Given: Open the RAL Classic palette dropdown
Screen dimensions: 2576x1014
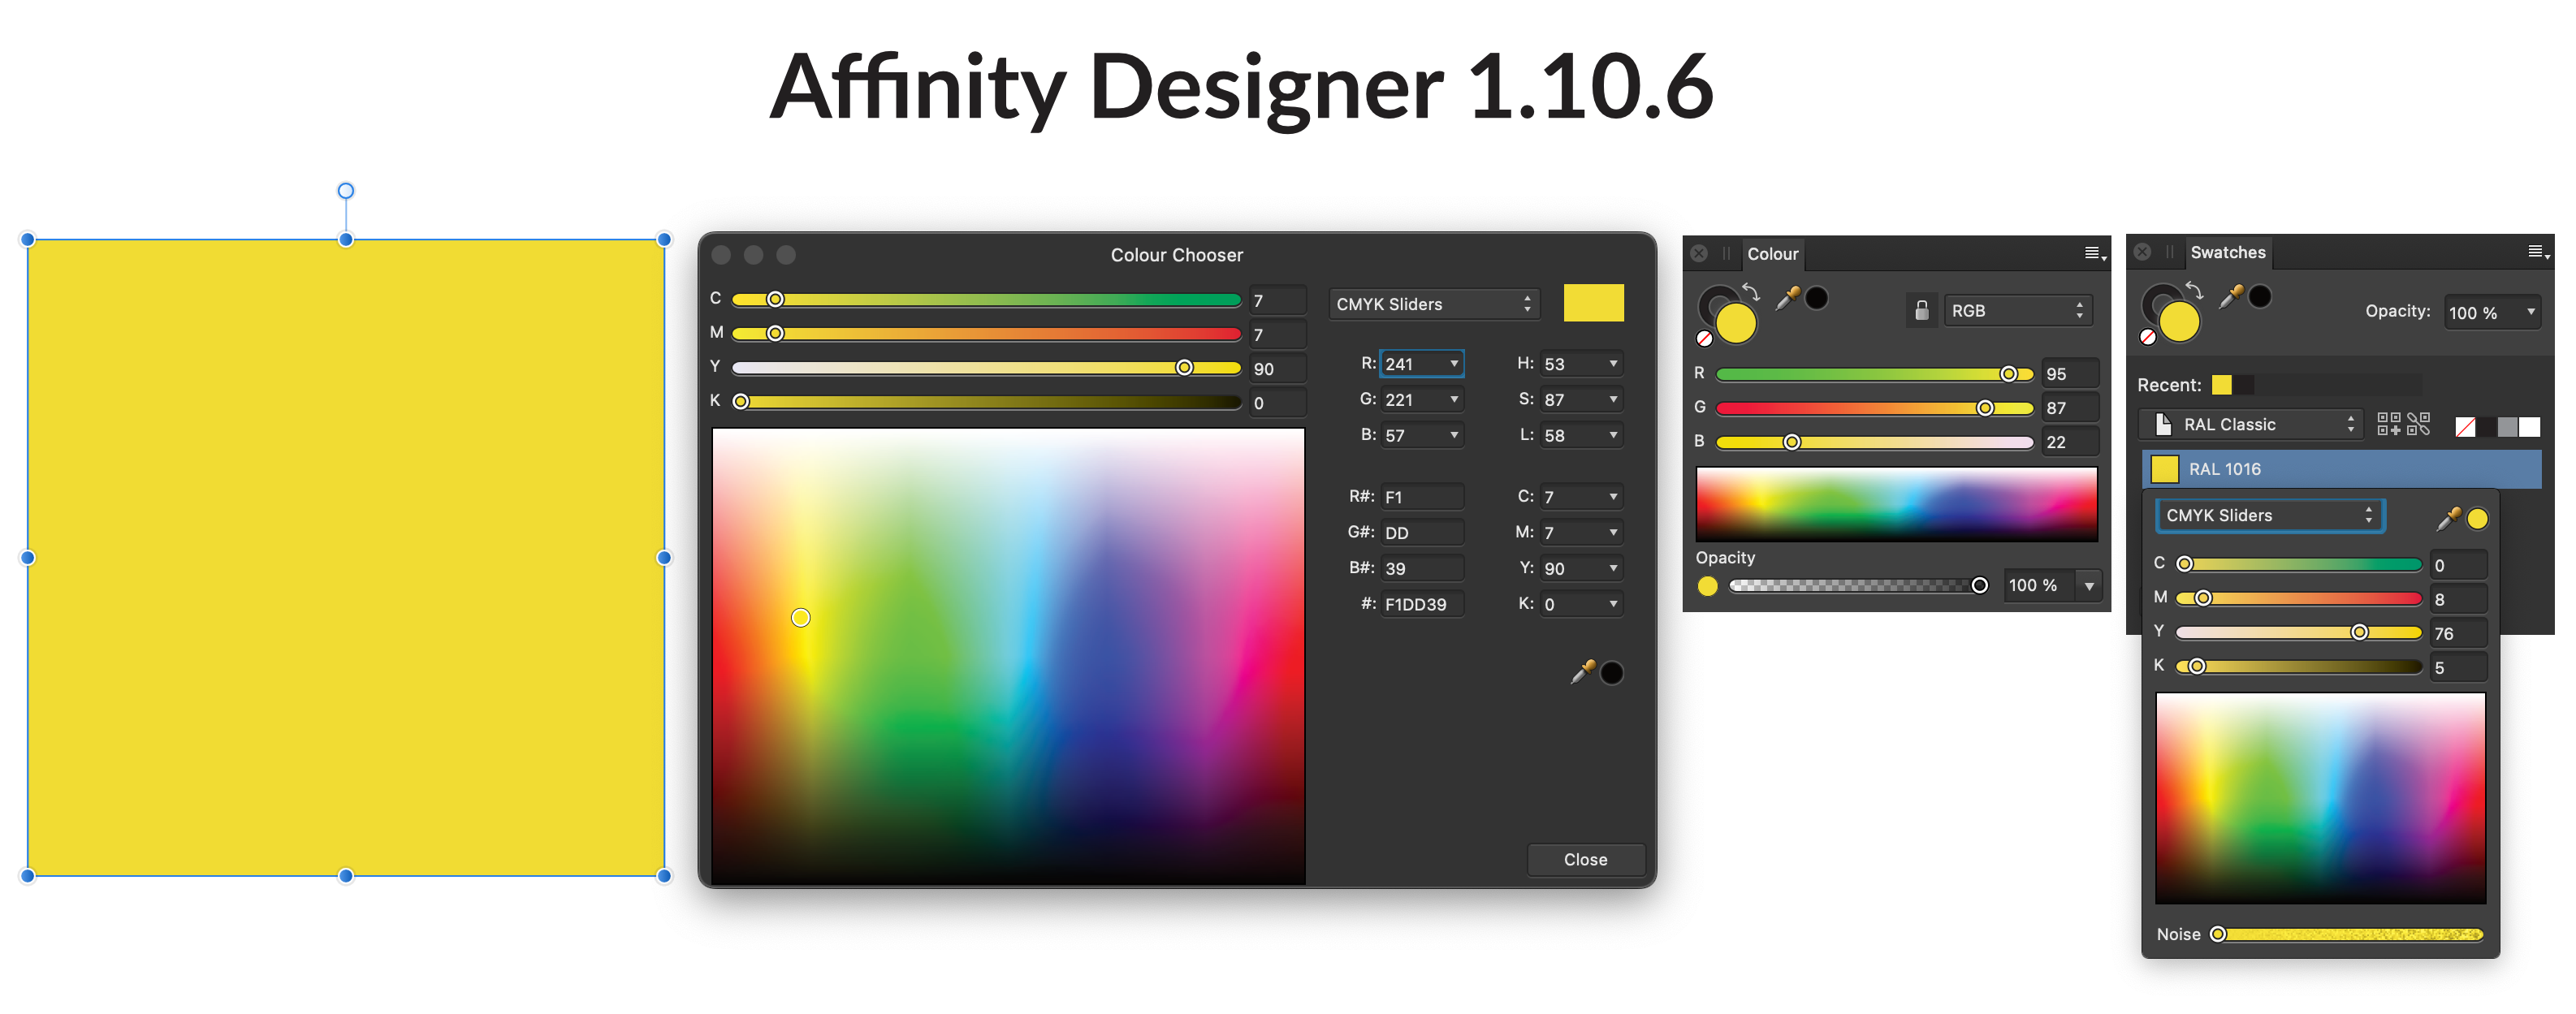Looking at the screenshot, I should coord(2250,425).
